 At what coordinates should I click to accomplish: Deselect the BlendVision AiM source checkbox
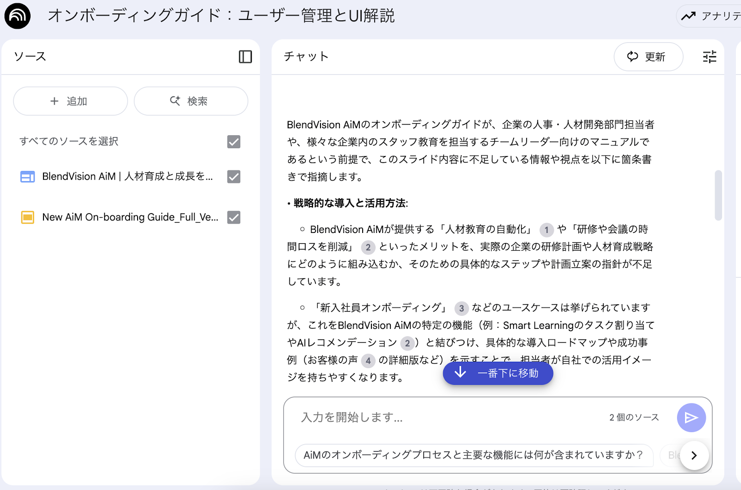pyautogui.click(x=234, y=176)
